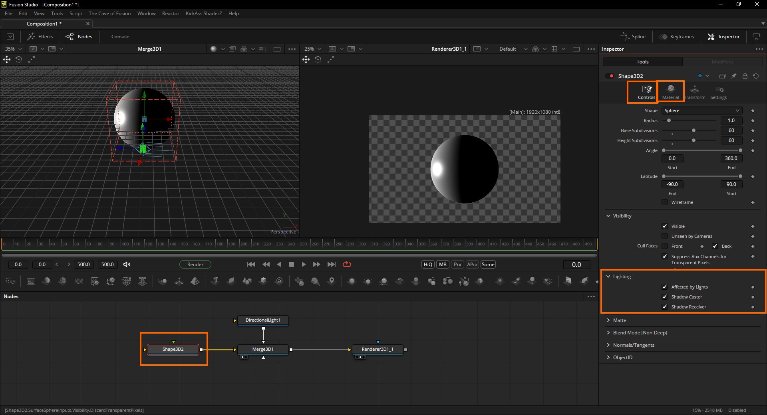Viewport: 767px width, 415px height.
Task: Collapse the Lighting section
Action: point(608,277)
